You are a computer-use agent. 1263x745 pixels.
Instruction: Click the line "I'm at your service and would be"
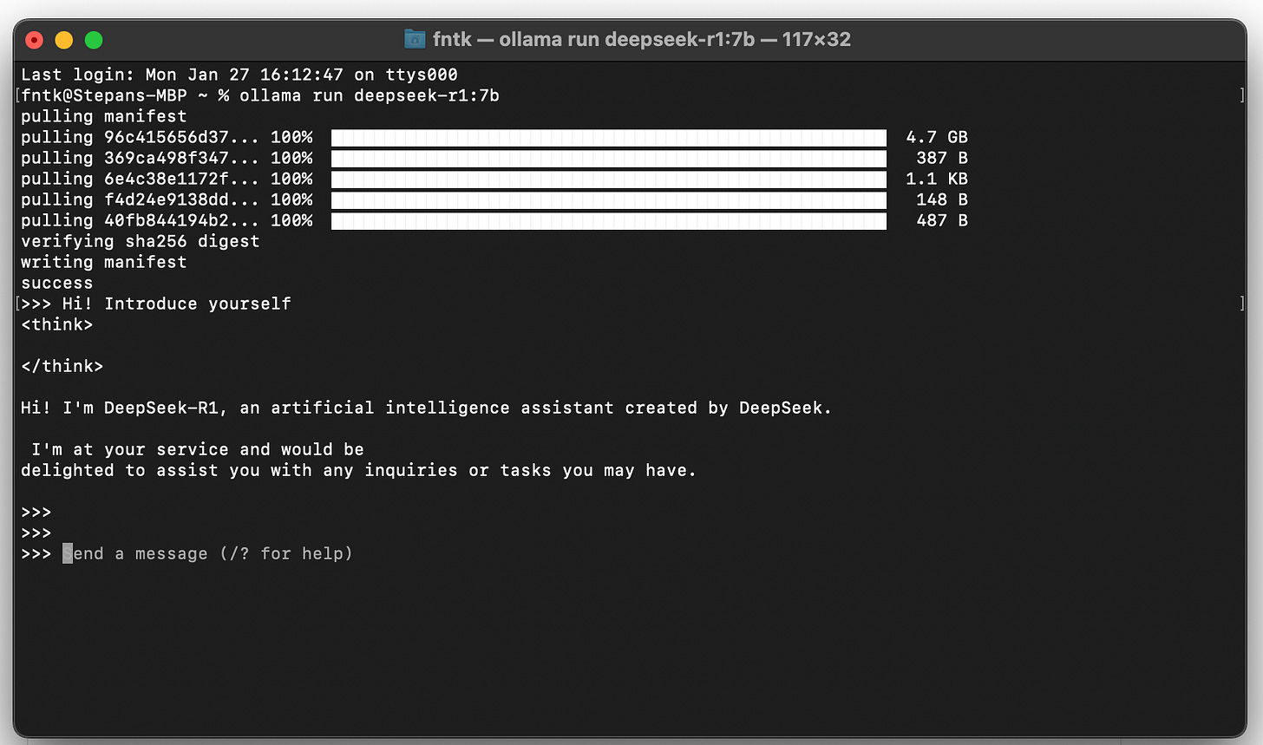[x=198, y=449]
